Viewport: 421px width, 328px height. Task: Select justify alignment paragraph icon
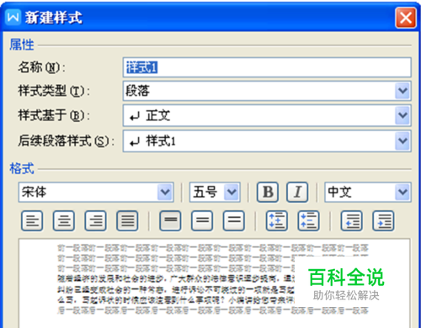pos(127,221)
